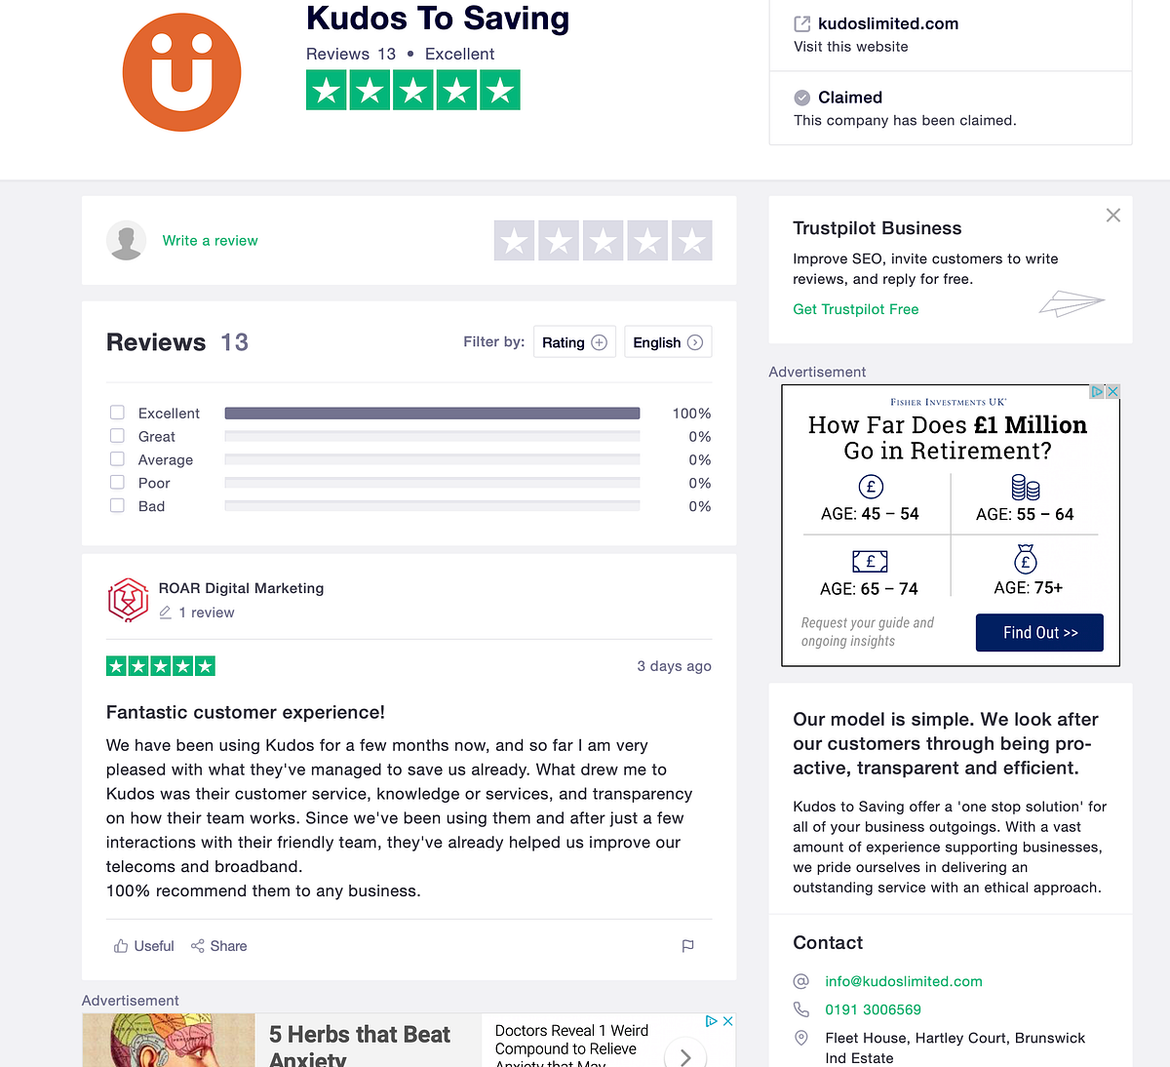Open the Rating filter dropdown
Screen dimensions: 1170x1067
(x=574, y=341)
